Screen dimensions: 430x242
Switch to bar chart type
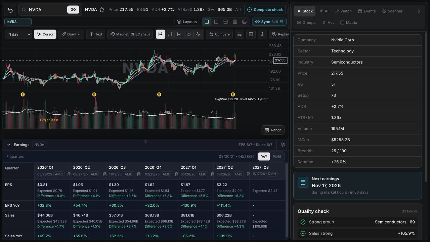click(170, 34)
